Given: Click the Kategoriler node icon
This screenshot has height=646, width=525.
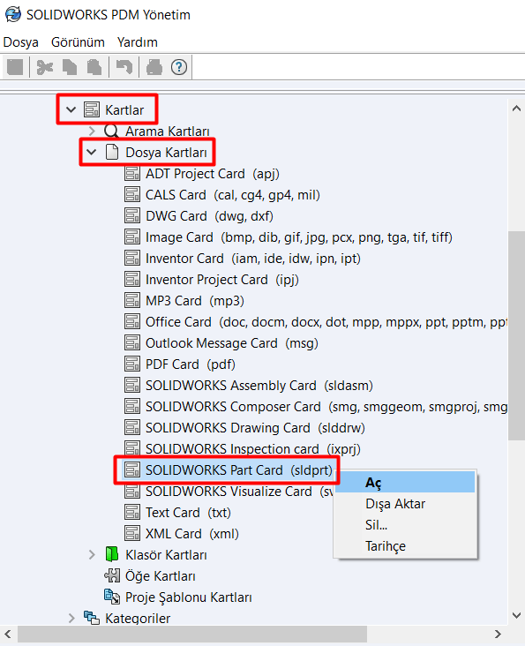Looking at the screenshot, I should coord(92,618).
